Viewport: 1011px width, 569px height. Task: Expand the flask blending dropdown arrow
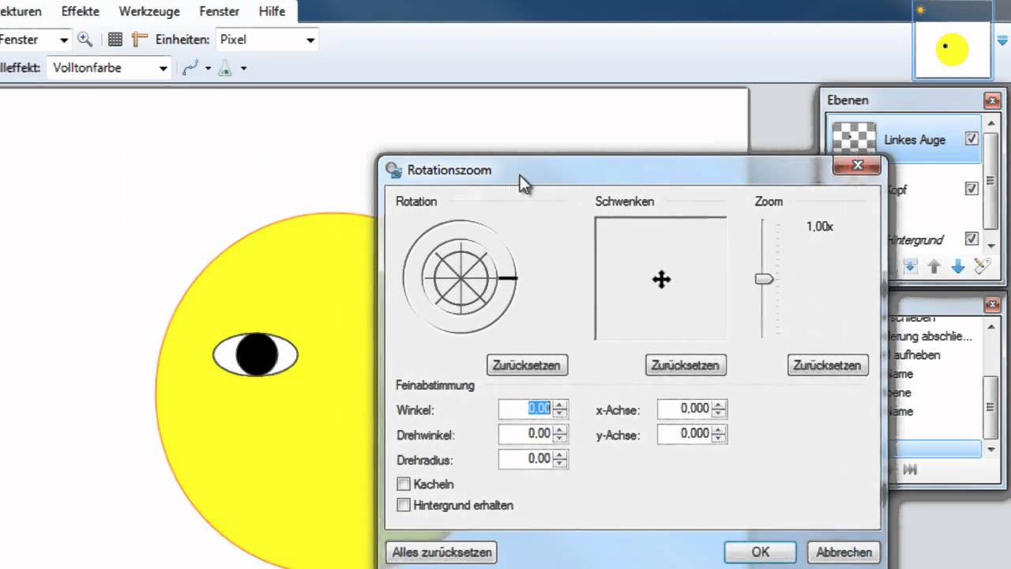(x=243, y=69)
